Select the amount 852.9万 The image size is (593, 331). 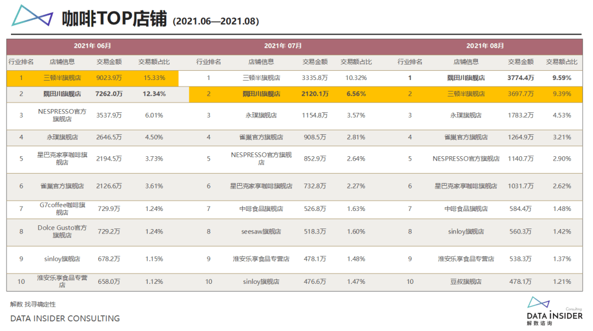[x=315, y=158]
